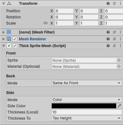
Task: Click the Rotation property label
Action: [x=14, y=17]
